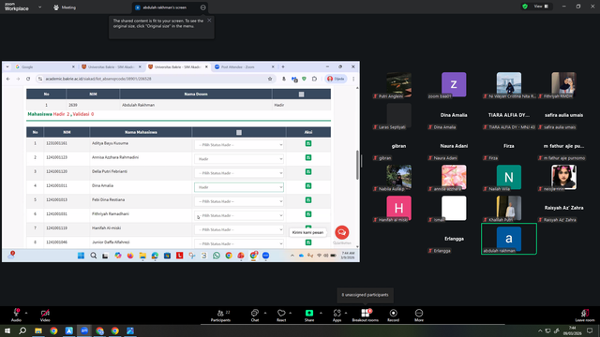The width and height of the screenshot is (600, 337).
Task: Click the browser reload button
Action: point(28,79)
